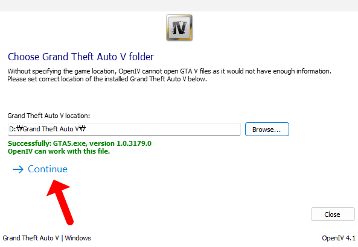Click the pipe separator in footer status
The height and width of the screenshot is (247, 358).
point(62,238)
